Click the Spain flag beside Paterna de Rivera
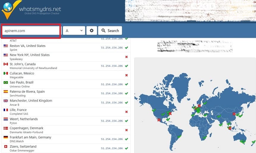The height and width of the screenshot is (153, 256). tap(6, 92)
